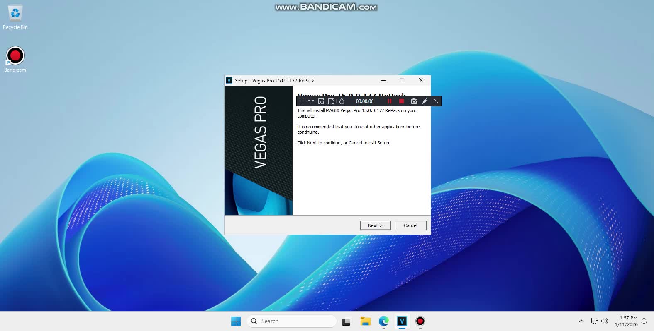Activate the pencil drawing tool on recording bar
The height and width of the screenshot is (331, 654).
pyautogui.click(x=425, y=101)
